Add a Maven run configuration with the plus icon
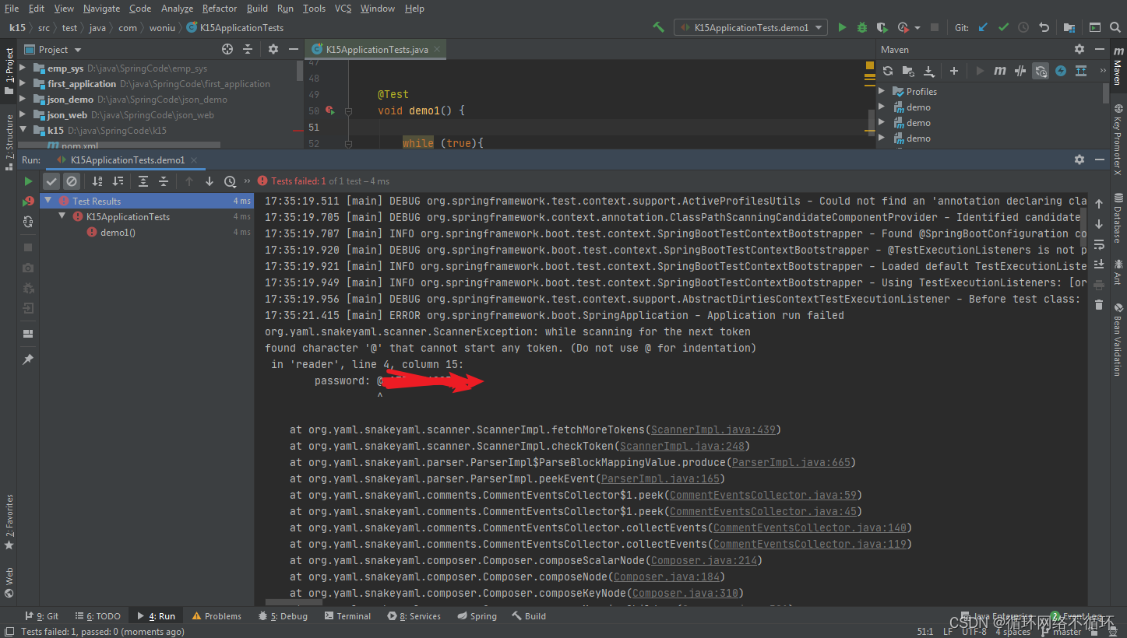The width and height of the screenshot is (1127, 638). coord(954,71)
